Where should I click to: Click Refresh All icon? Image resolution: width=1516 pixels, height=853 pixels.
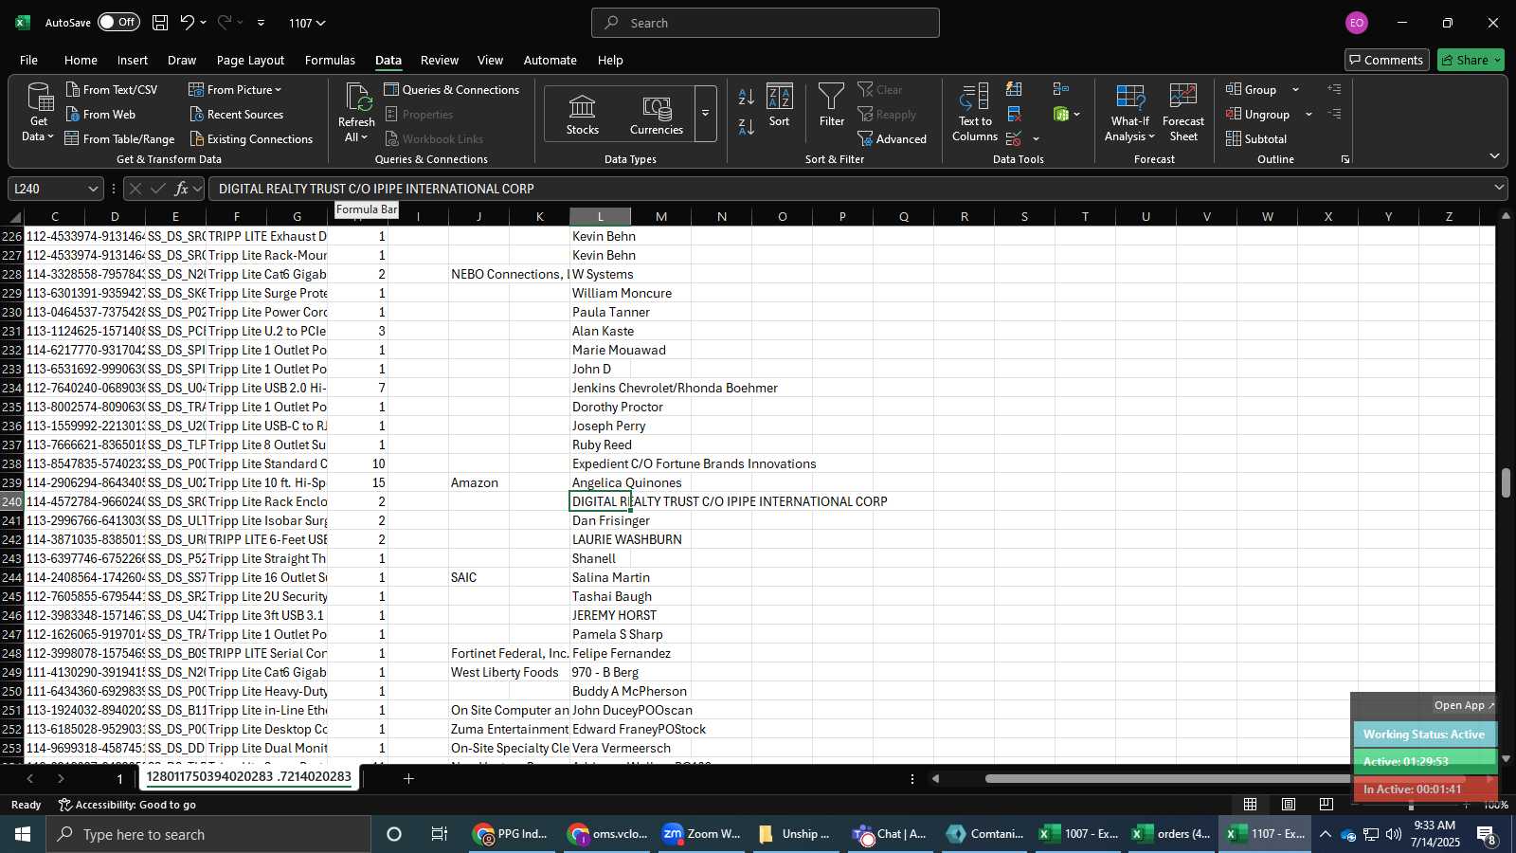(x=357, y=98)
